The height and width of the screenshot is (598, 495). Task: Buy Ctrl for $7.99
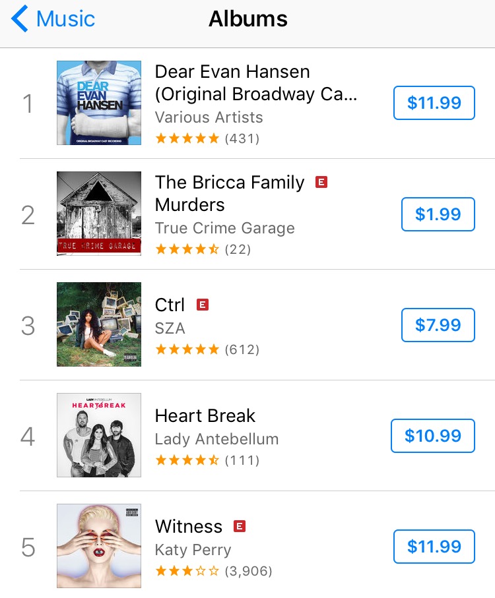(438, 325)
